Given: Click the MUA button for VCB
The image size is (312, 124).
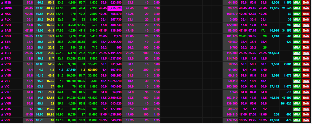Looking at the screenshot, I should pyautogui.click(x=297, y=64).
